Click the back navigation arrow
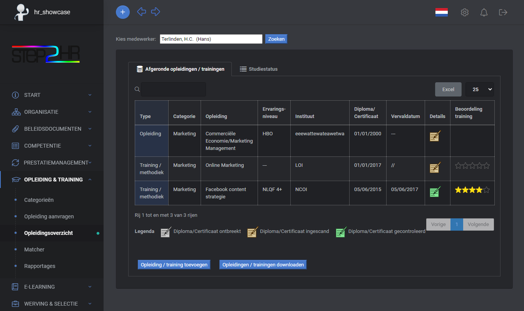 coord(141,12)
